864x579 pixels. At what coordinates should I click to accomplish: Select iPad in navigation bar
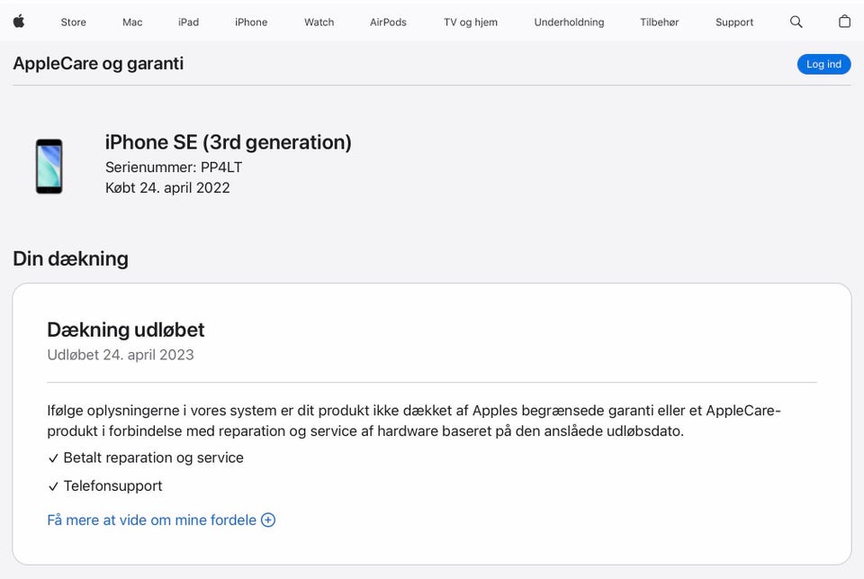pyautogui.click(x=188, y=22)
